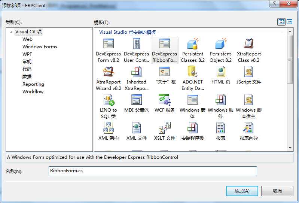Select the XML 架构 template
This screenshot has height=203, width=299.
108,131
